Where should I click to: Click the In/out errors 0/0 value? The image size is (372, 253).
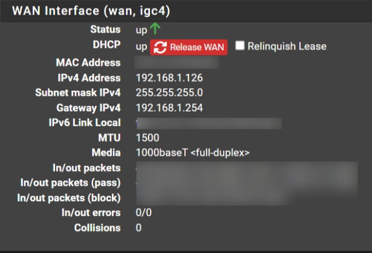[144, 213]
